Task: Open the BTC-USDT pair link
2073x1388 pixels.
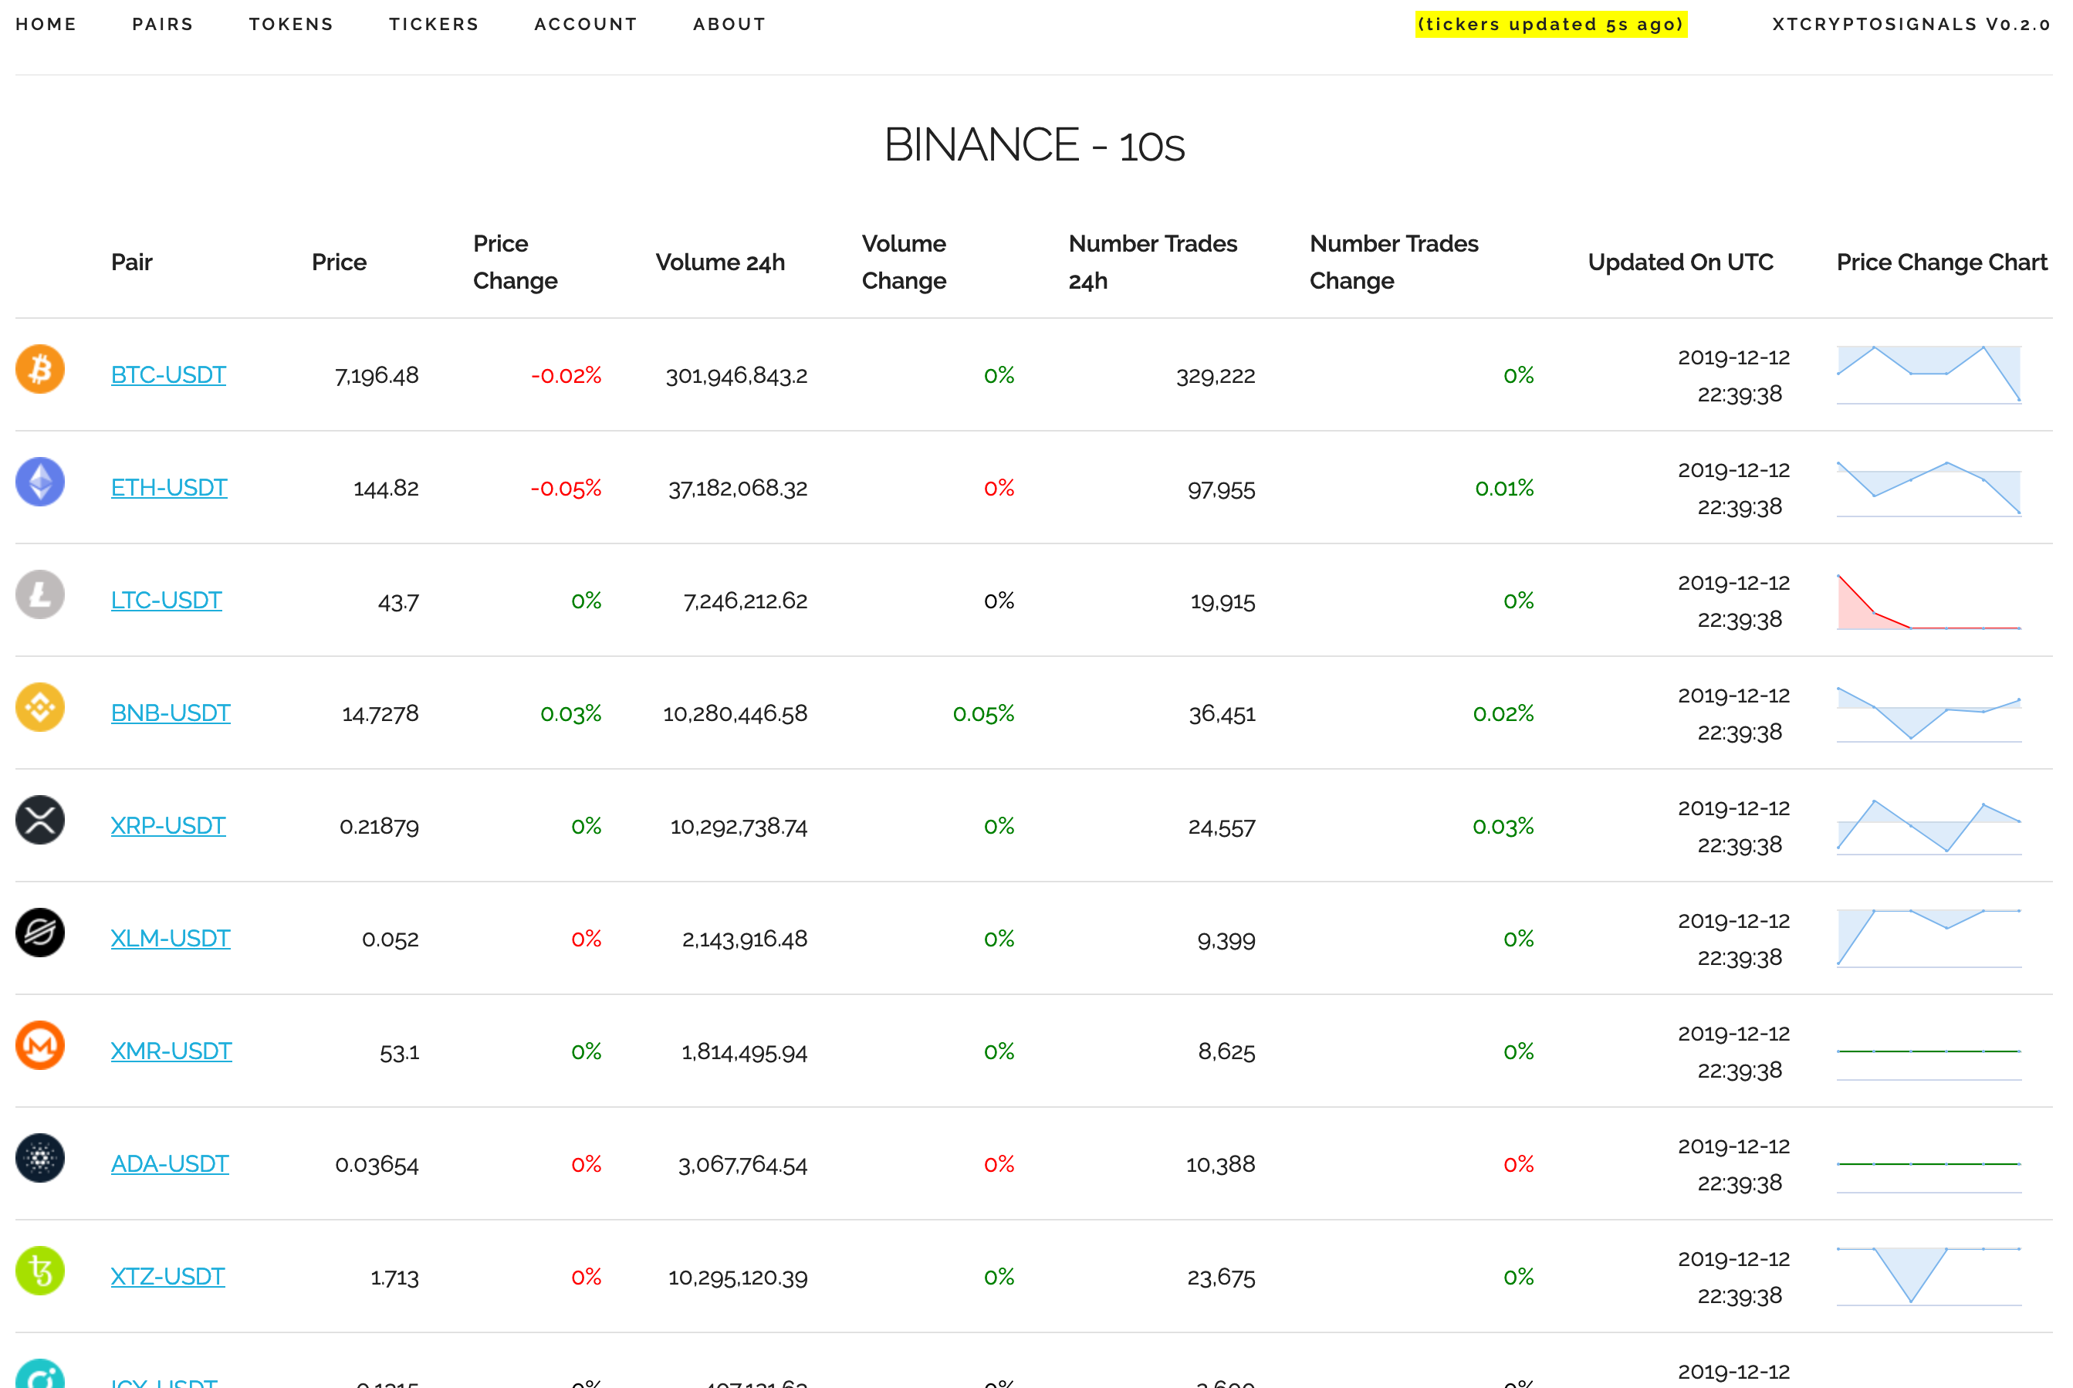Action: click(x=168, y=374)
